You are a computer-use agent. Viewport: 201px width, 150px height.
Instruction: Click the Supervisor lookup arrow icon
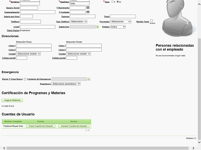[97, 27]
